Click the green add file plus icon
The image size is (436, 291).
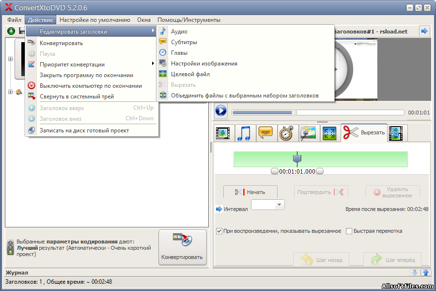[11, 31]
